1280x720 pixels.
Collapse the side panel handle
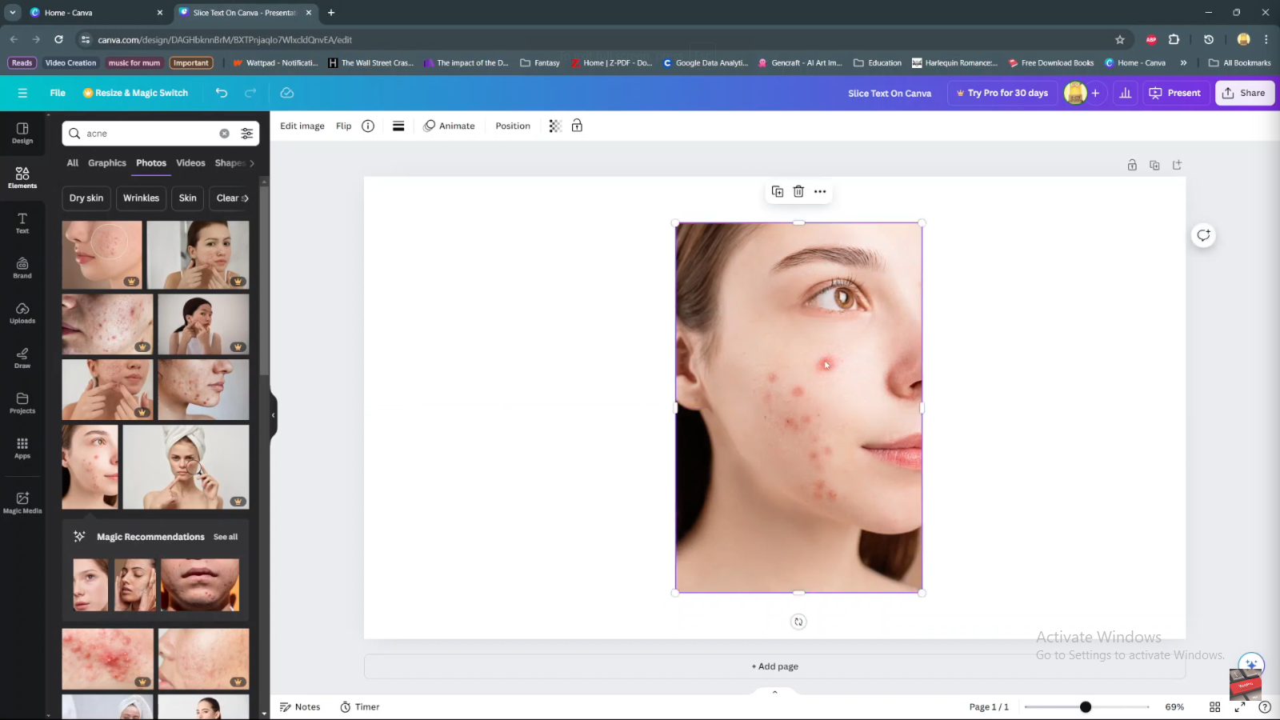click(273, 414)
